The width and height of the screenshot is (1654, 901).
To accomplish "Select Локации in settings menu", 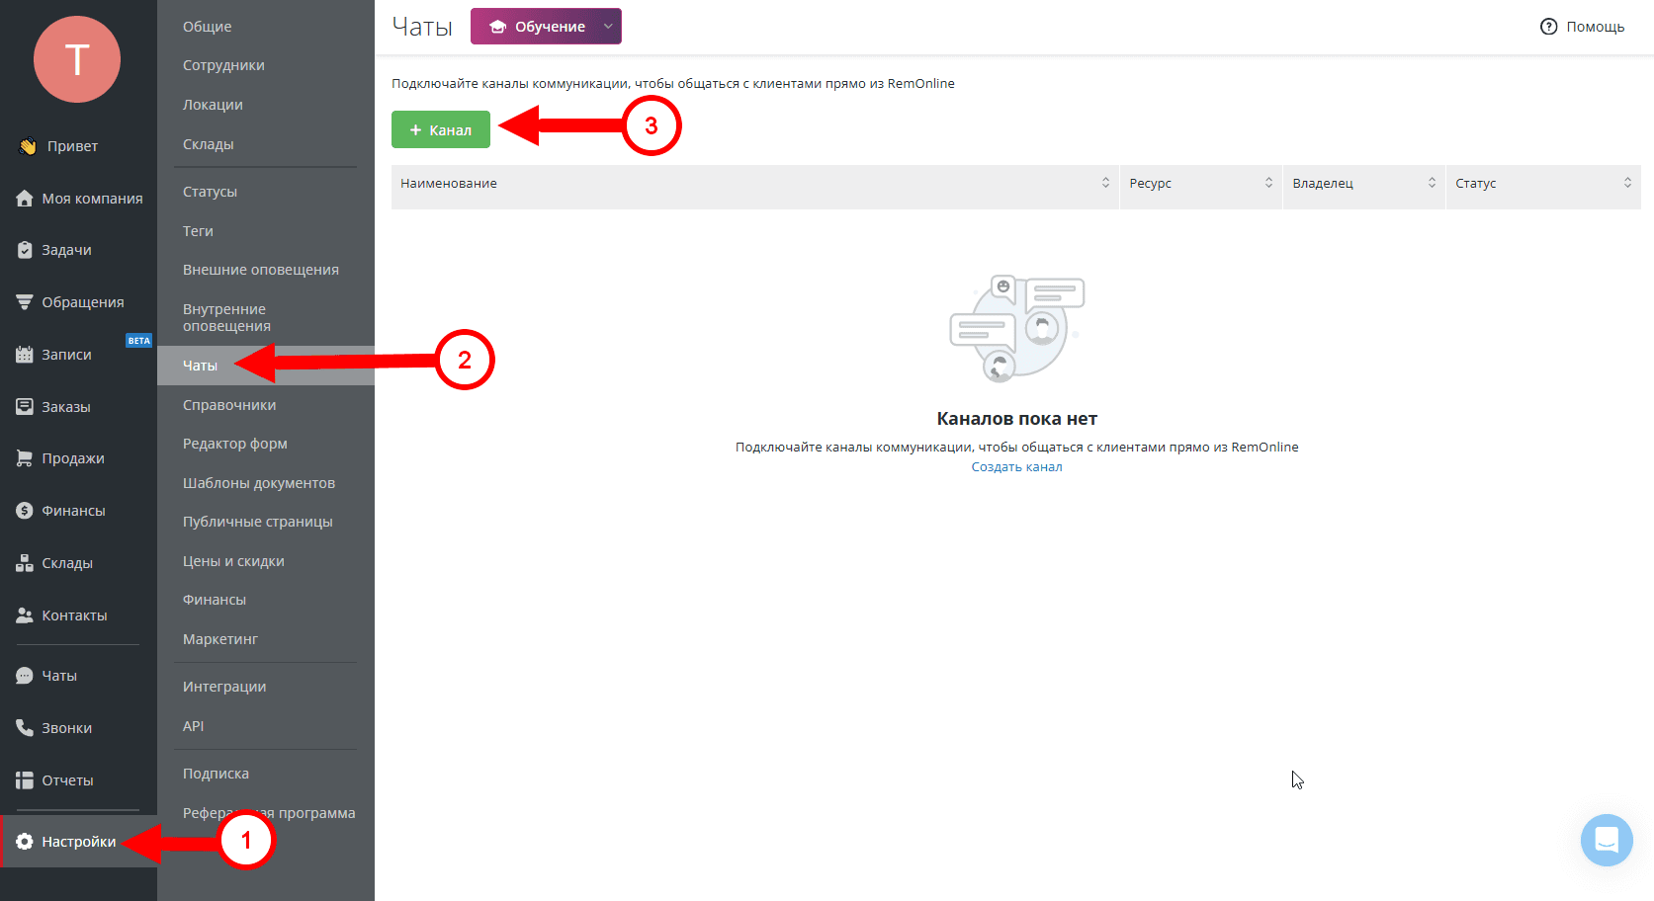I will tap(213, 105).
